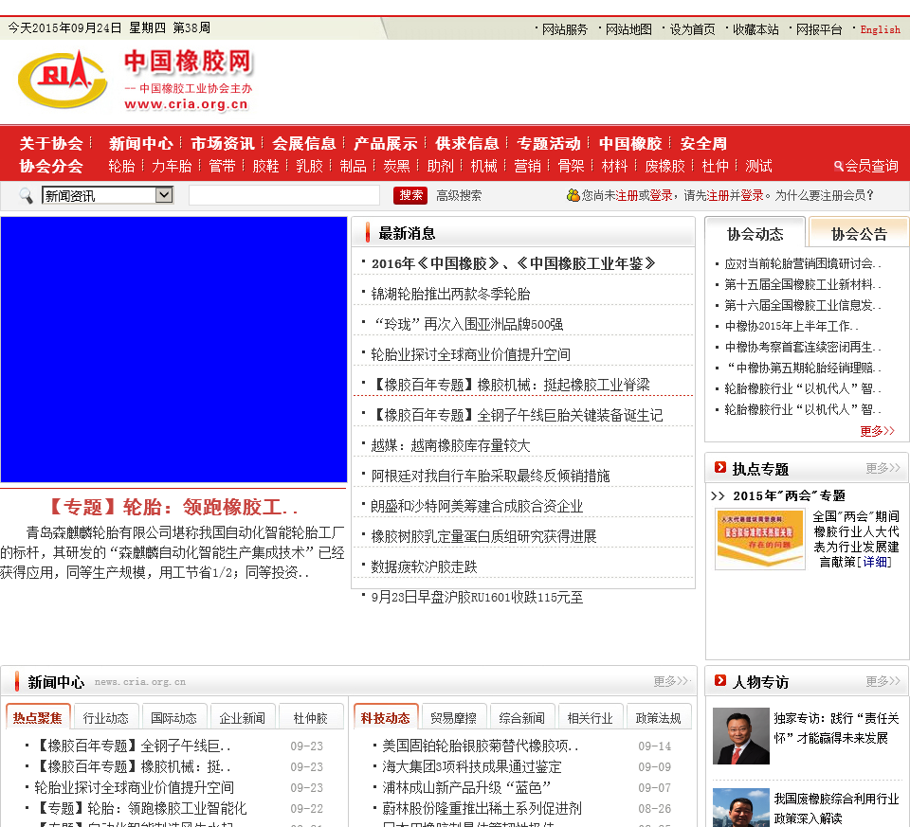Open 新闻中心 in the main menu
This screenshot has height=827, width=910.
click(x=141, y=143)
